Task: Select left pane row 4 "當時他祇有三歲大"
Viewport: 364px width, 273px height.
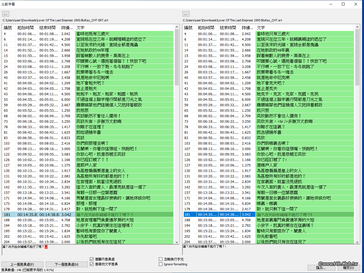Action: (88, 34)
